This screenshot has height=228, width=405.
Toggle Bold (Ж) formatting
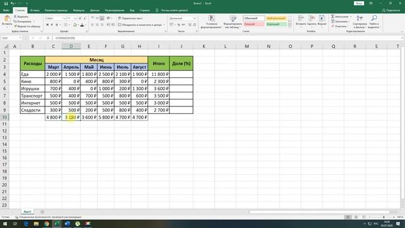pos(47,25)
